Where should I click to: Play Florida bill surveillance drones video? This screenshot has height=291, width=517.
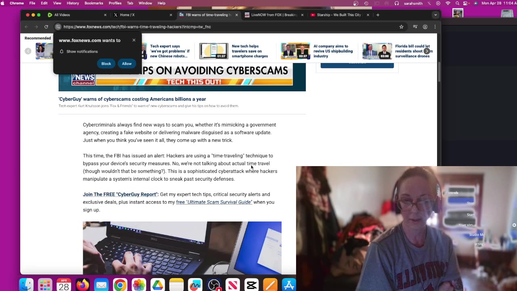click(377, 51)
